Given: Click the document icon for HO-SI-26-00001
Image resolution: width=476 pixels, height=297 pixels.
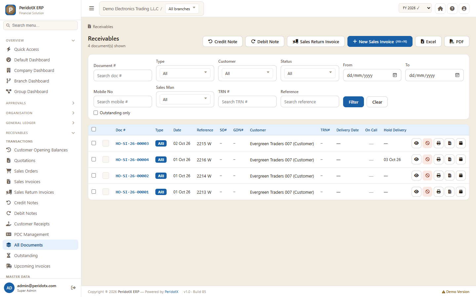Looking at the screenshot, I should [x=450, y=192].
